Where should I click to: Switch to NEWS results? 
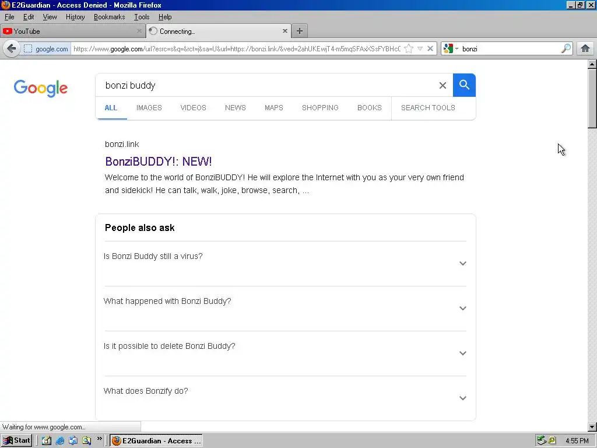[236, 108]
